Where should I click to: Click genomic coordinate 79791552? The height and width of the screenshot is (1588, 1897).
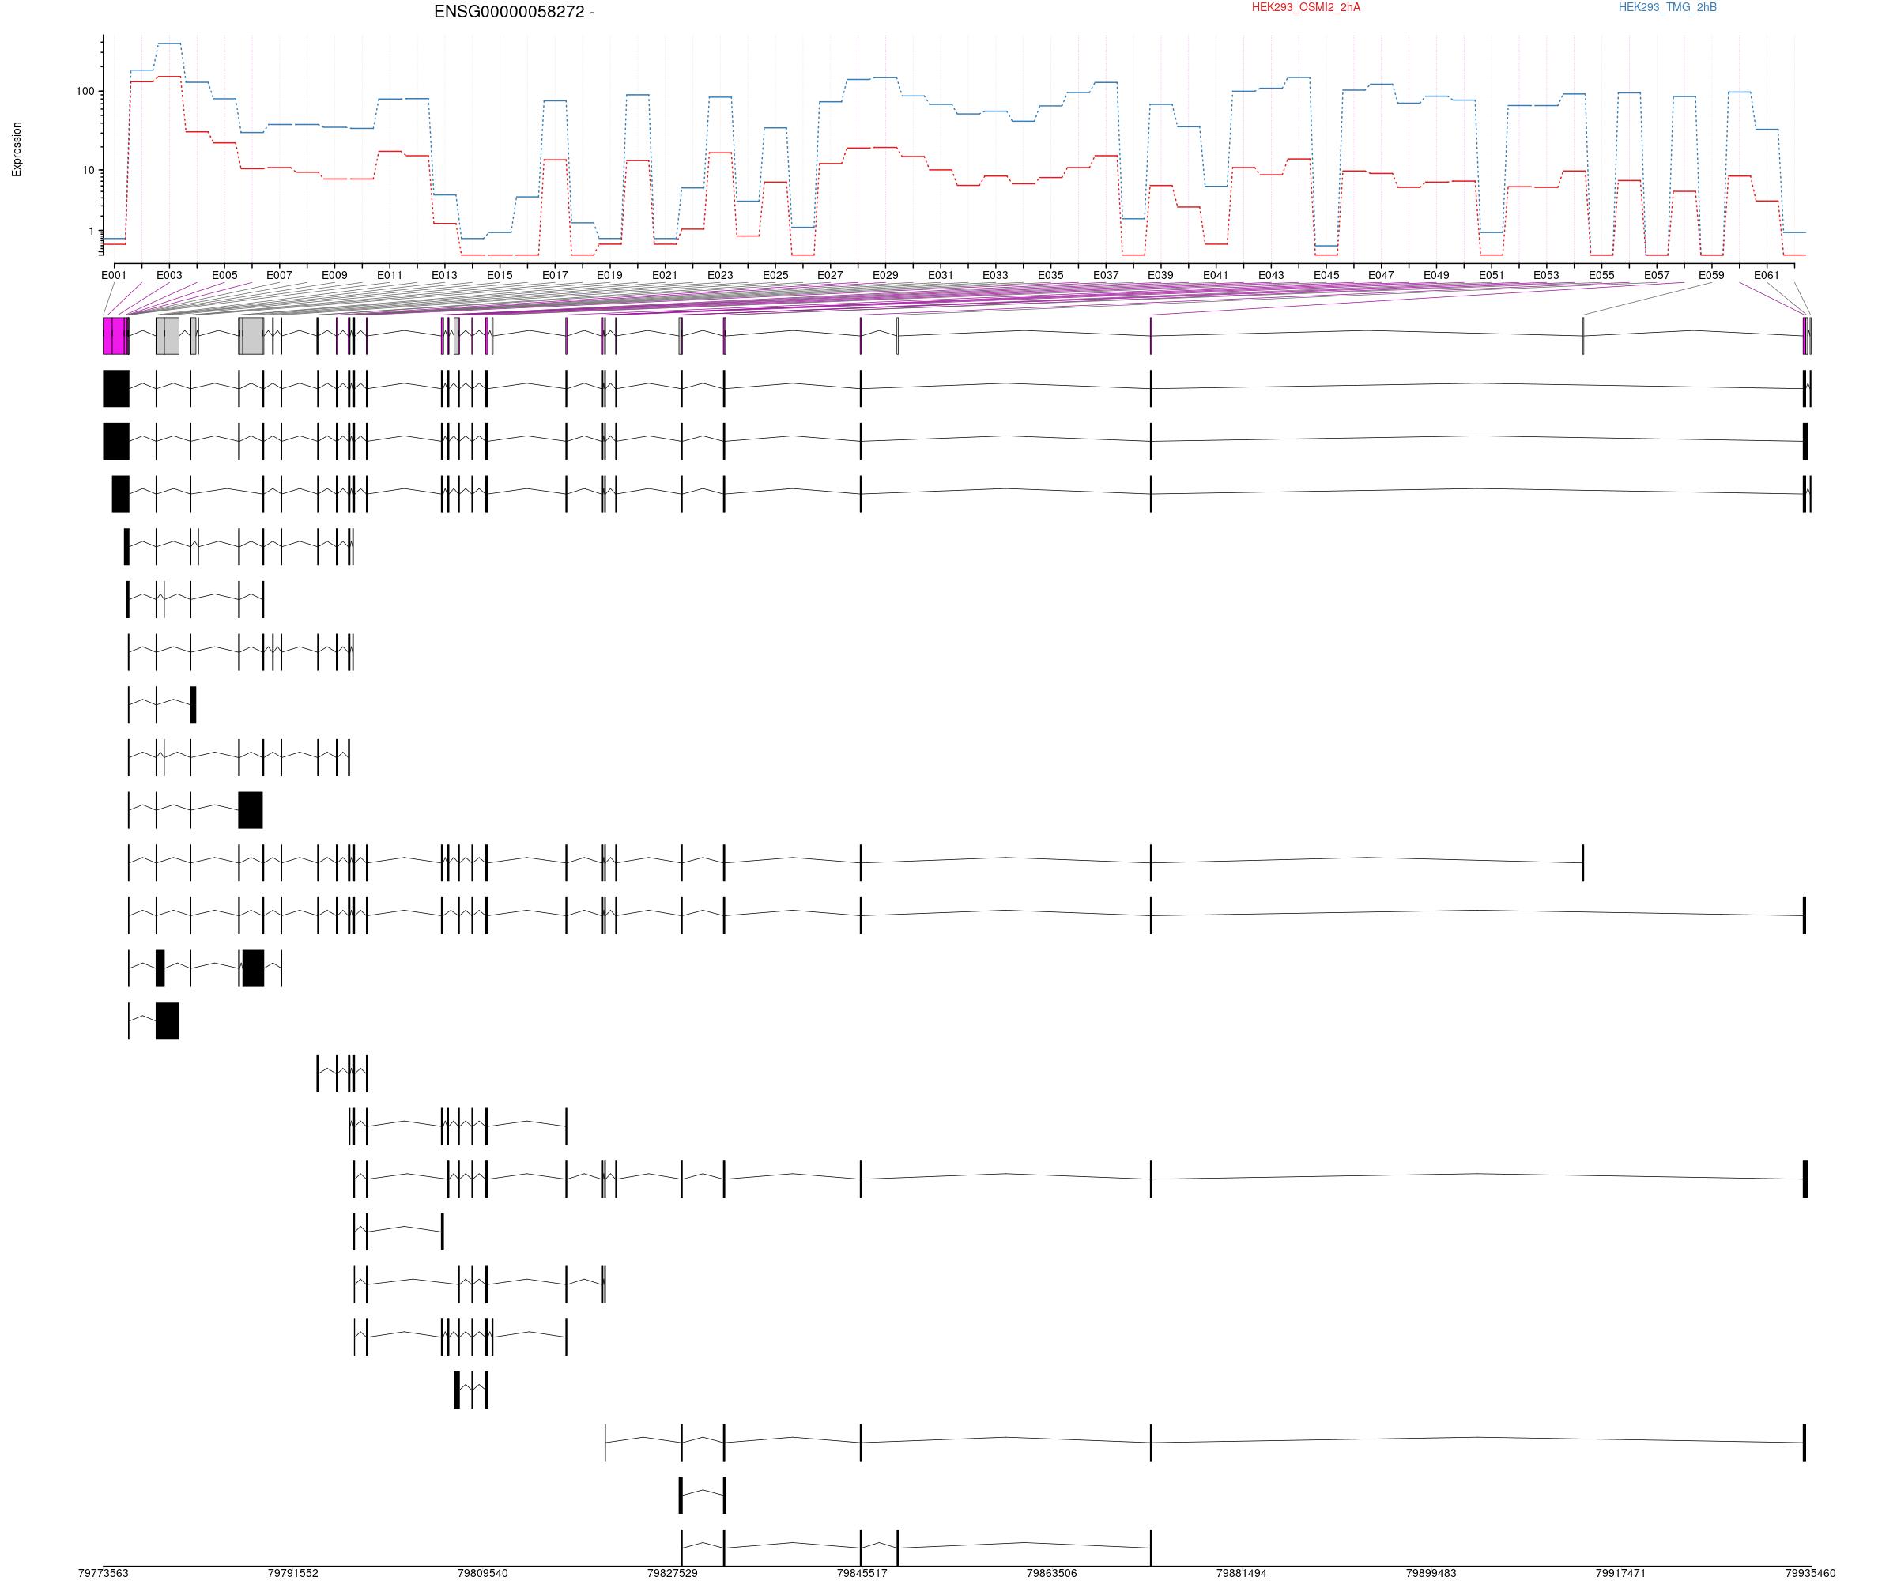tap(292, 1573)
